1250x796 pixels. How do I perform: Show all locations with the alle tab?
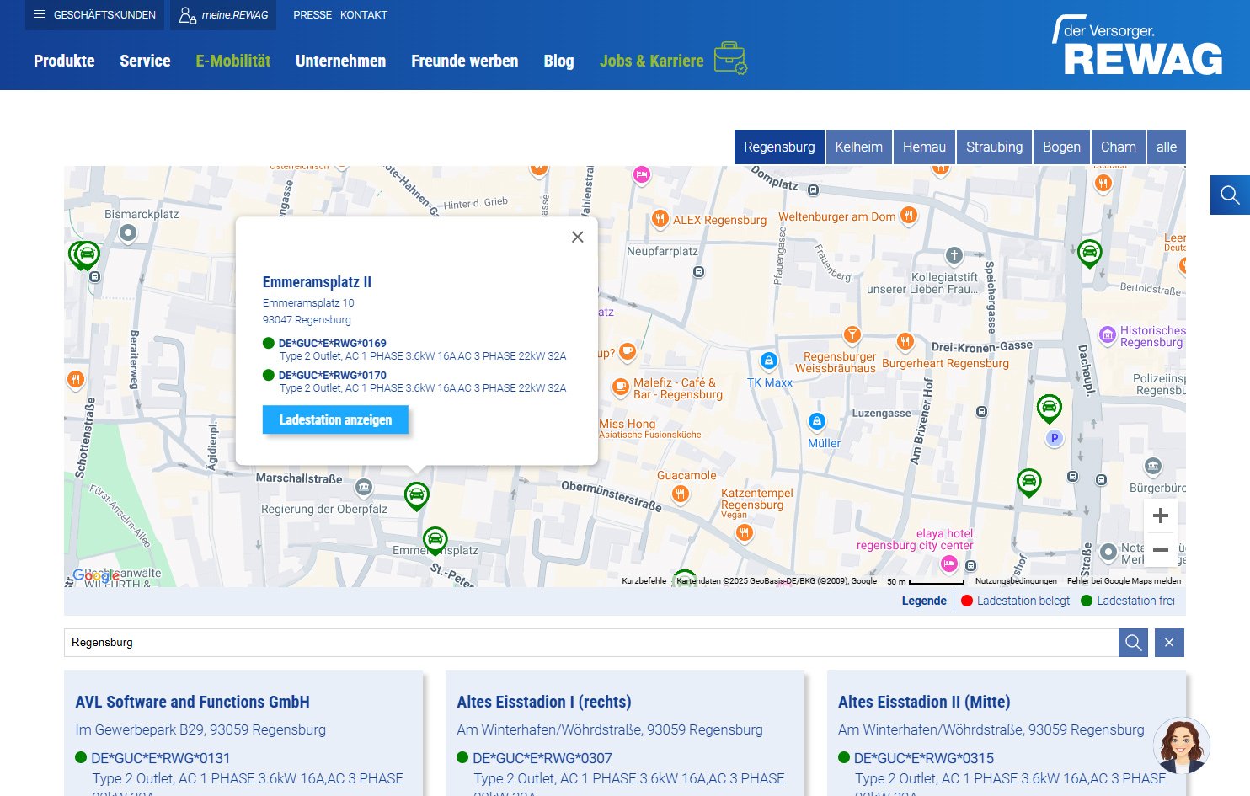pyautogui.click(x=1166, y=147)
